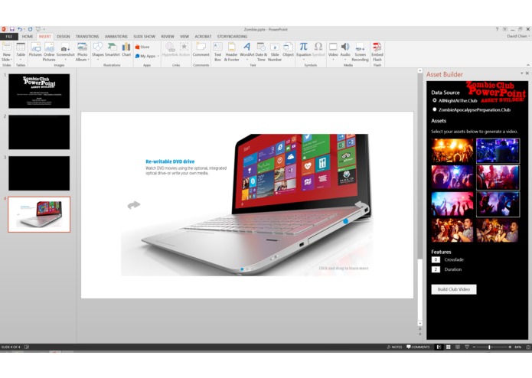This screenshot has width=532, height=378.
Task: Switch to Slide Sorter view in status bar
Action: pos(449,347)
